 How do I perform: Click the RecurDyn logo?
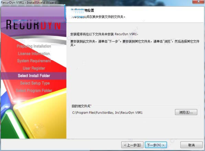[x=33, y=25]
